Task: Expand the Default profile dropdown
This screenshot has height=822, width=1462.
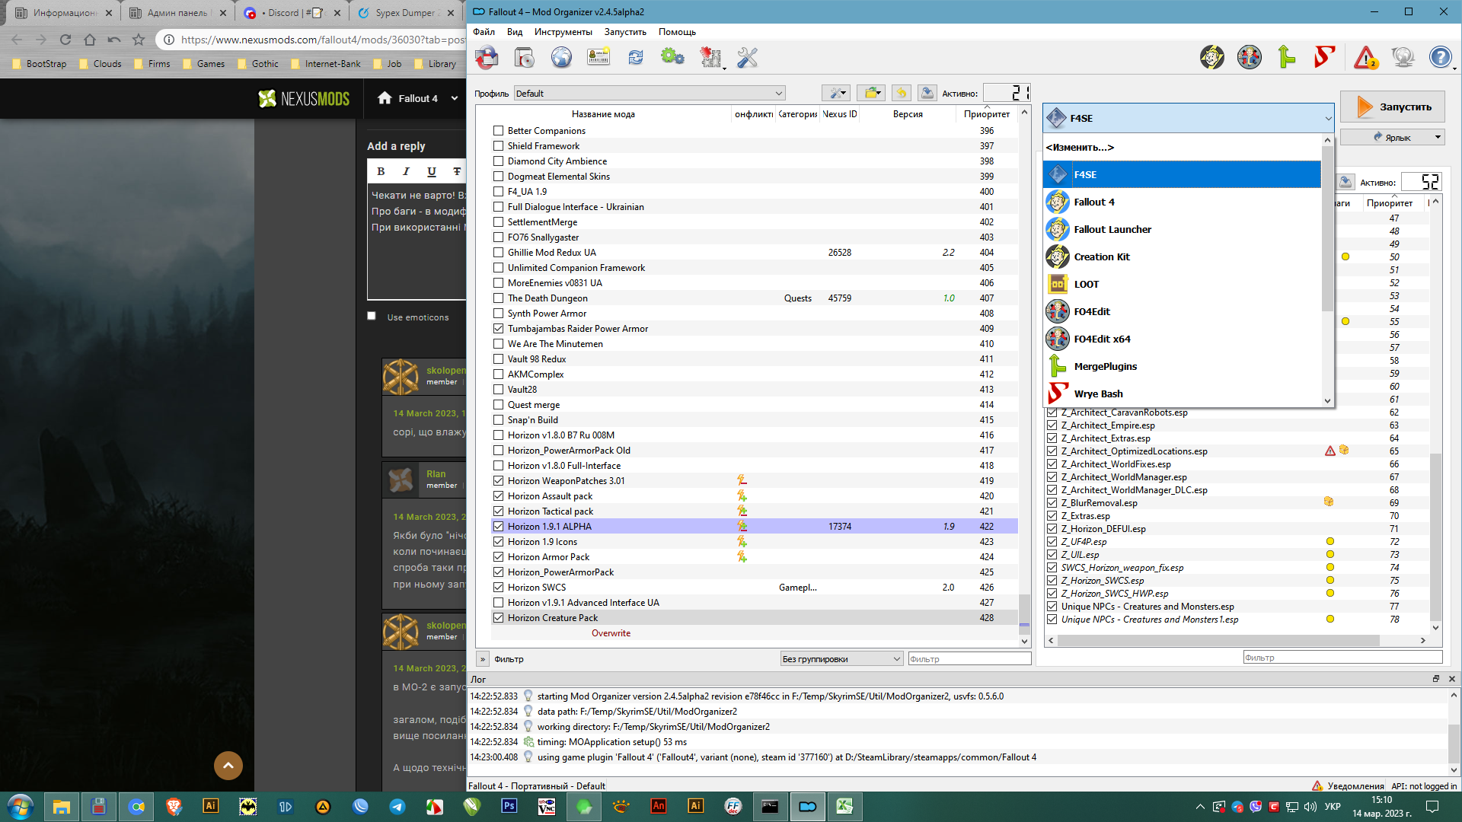Action: point(650,94)
